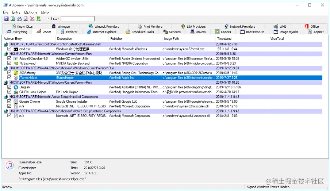
Task: Select the SafeBoot AlternateShell registry key row
Action: [163, 44]
